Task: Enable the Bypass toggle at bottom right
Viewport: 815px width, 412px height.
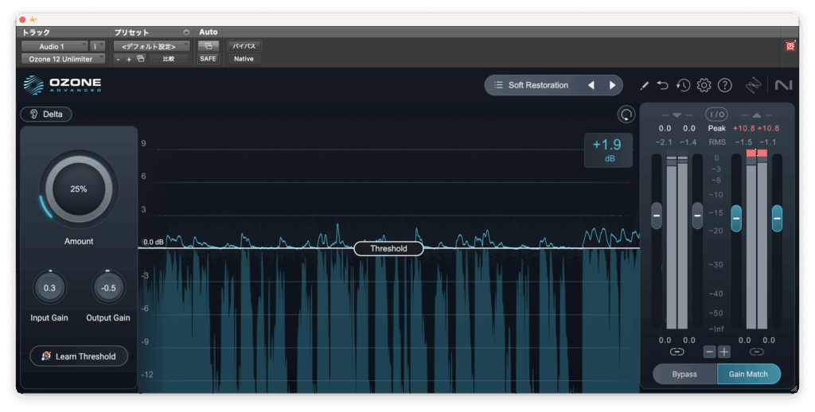Action: pyautogui.click(x=684, y=374)
